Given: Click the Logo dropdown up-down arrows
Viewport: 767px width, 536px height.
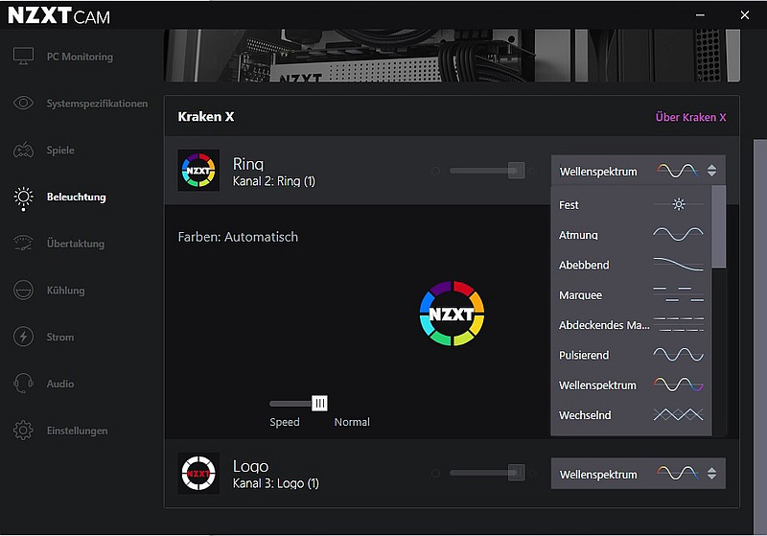Looking at the screenshot, I should (711, 473).
